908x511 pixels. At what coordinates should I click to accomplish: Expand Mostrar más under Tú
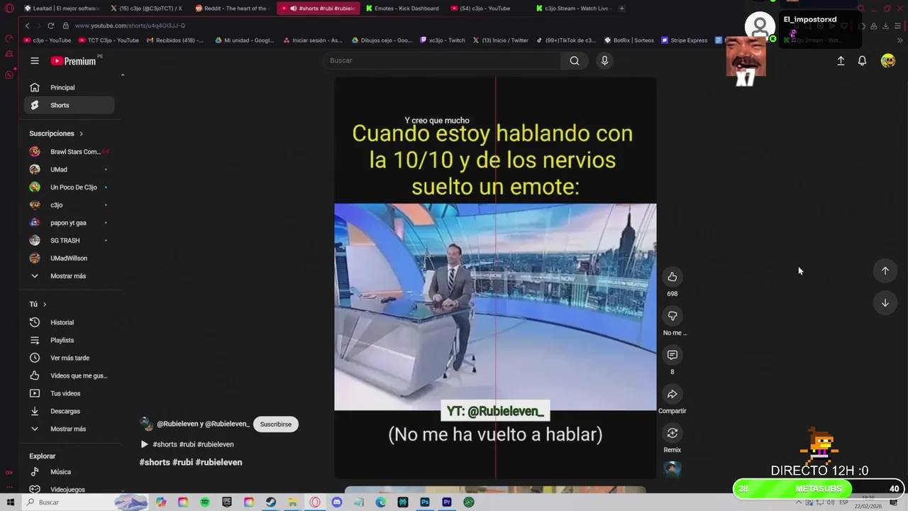[70, 429]
